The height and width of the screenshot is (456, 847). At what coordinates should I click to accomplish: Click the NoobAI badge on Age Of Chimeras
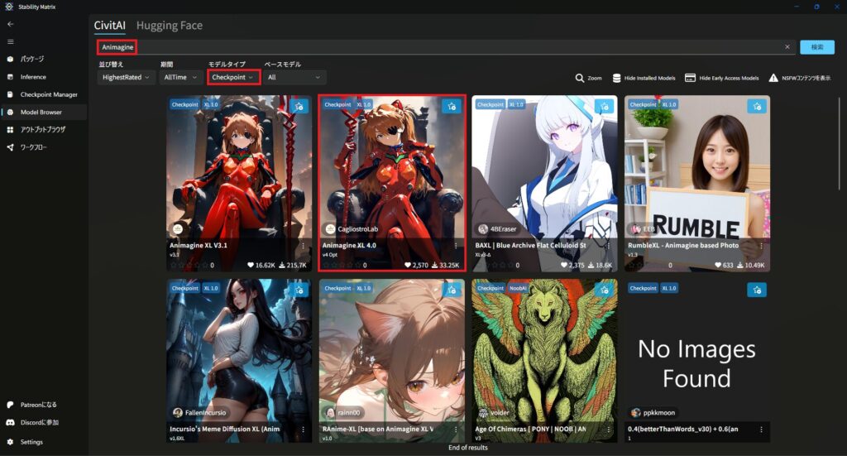(x=518, y=289)
